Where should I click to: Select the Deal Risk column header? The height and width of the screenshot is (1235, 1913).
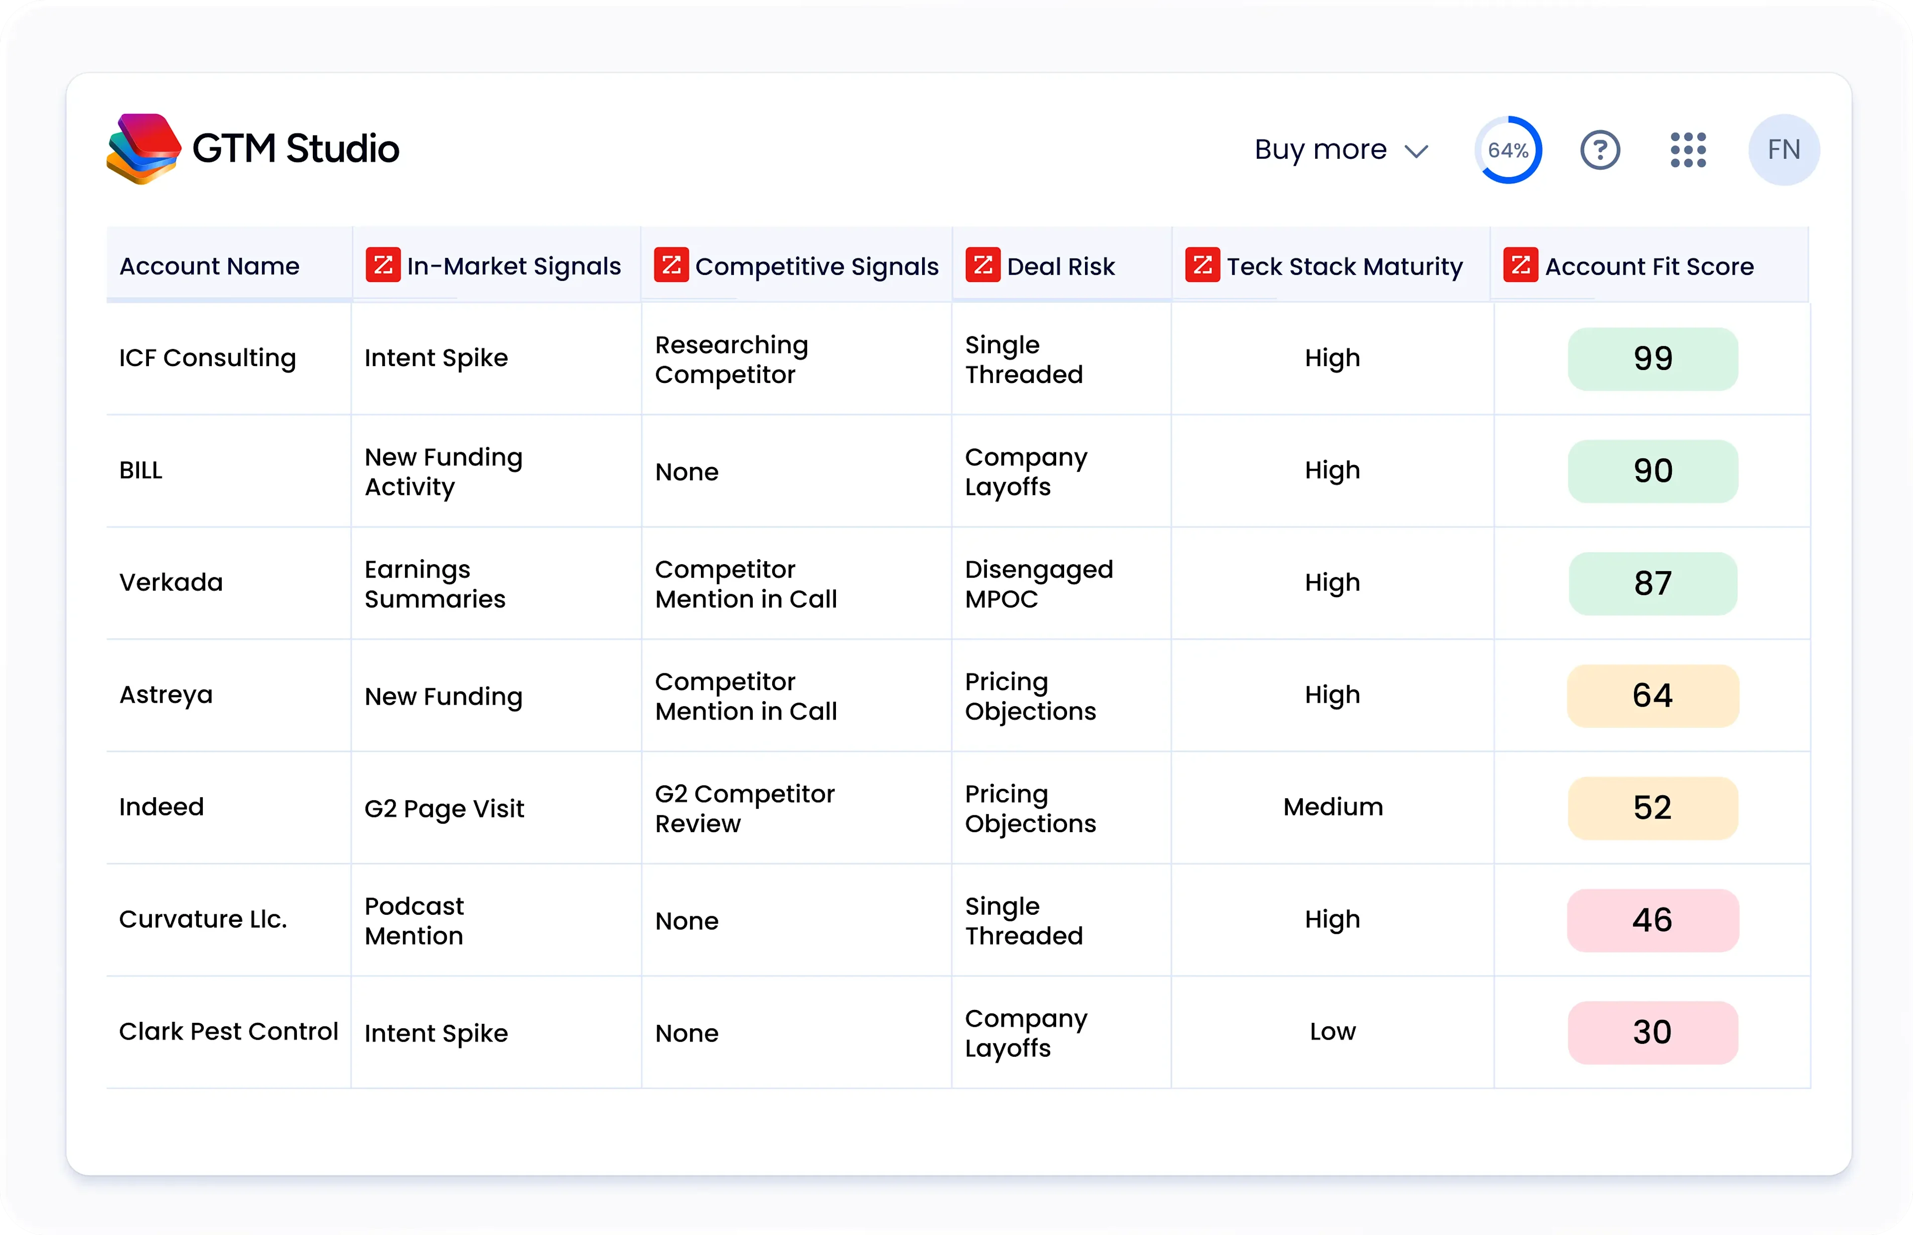(x=1062, y=265)
